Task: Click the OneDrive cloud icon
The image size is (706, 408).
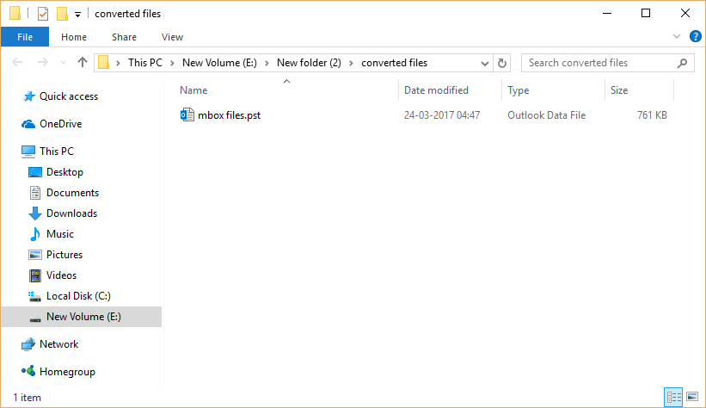Action: pos(28,124)
